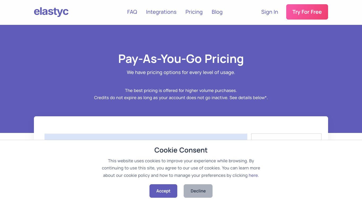Click the 'See details below*' text
The image size is (362, 203).
(249, 98)
